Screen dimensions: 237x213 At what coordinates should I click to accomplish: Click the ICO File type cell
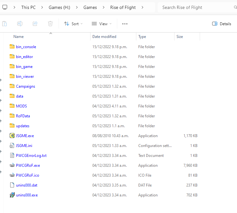coord(145,175)
